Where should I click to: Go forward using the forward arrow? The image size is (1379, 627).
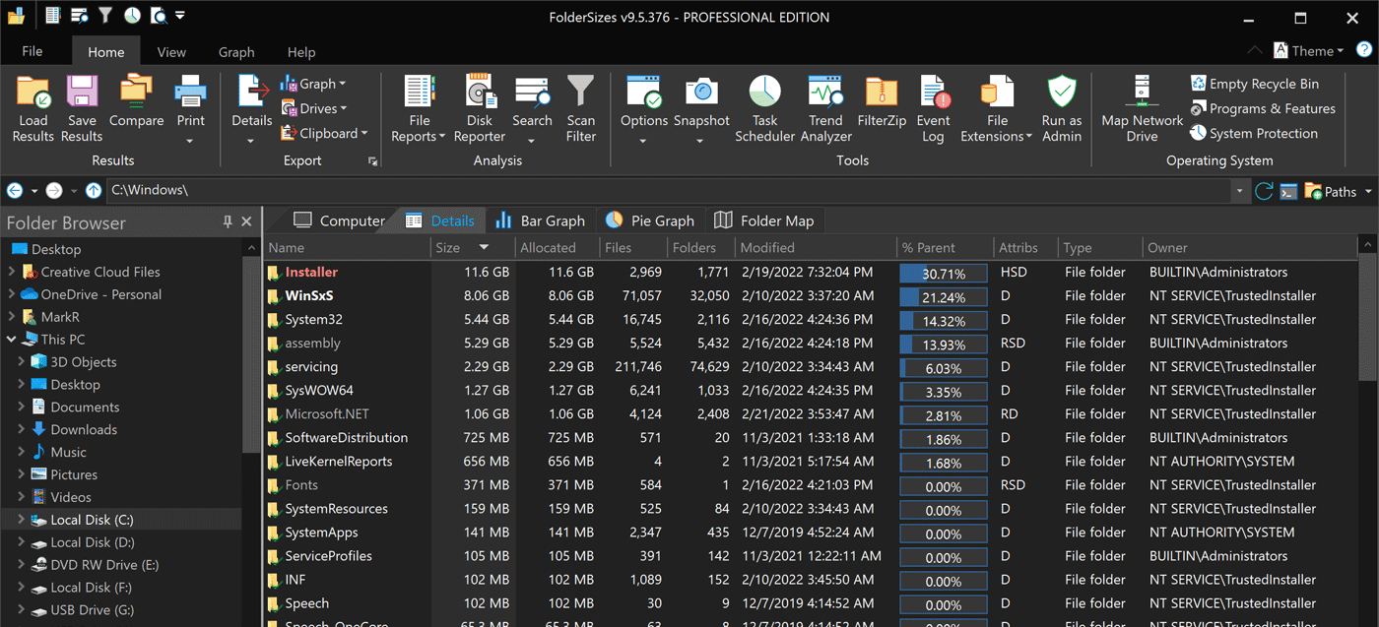pyautogui.click(x=54, y=191)
